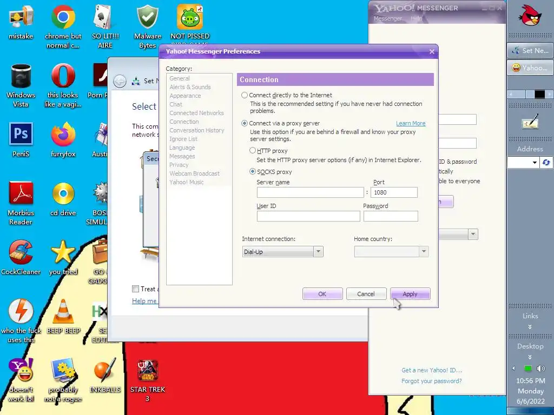
Task: Open the 'chrome but normal' Chrome icon
Action: pos(63,17)
